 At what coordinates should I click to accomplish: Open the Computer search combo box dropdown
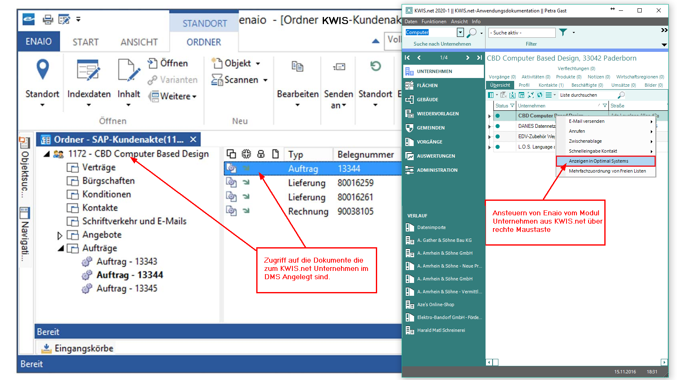click(460, 32)
